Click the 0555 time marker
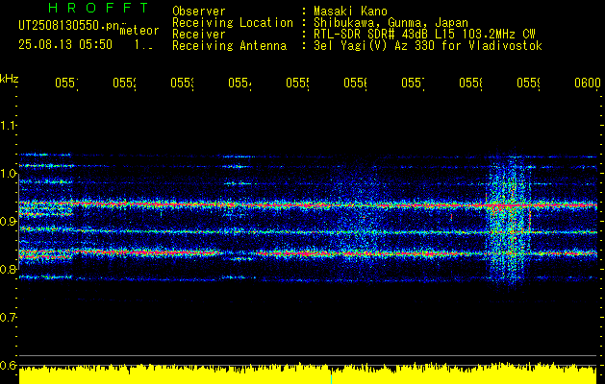This screenshot has width=605, height=384. pos(297,83)
